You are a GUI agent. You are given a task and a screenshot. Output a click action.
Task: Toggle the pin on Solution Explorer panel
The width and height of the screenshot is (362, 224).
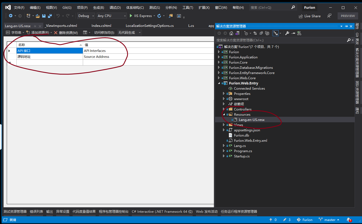(x=346, y=26)
